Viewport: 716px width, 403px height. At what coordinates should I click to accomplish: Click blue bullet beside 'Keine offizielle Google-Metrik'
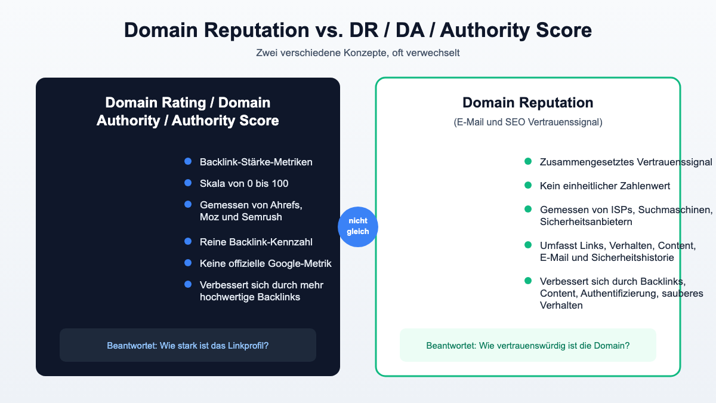click(188, 263)
